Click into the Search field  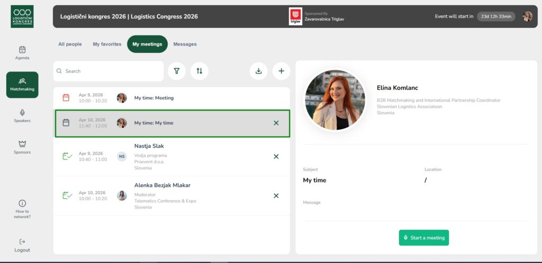(x=111, y=71)
